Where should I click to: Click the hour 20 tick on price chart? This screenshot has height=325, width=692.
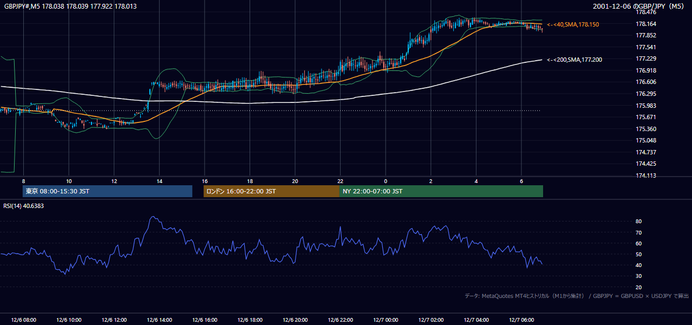pyautogui.click(x=295, y=181)
